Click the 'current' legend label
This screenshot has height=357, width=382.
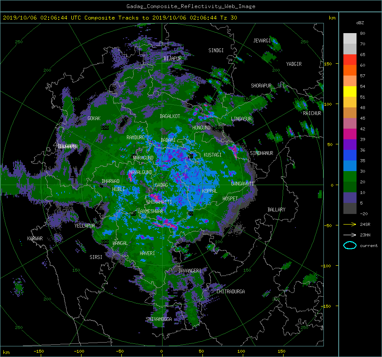tap(368, 246)
